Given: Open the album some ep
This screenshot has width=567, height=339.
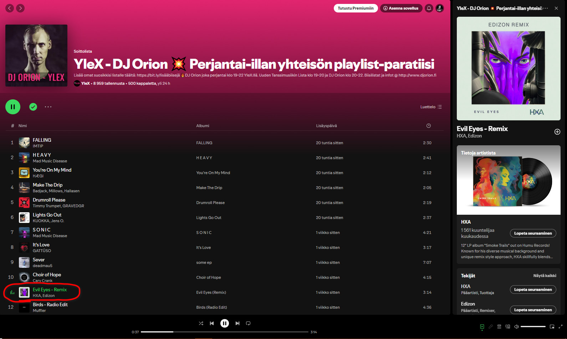Looking at the screenshot, I should (x=204, y=262).
